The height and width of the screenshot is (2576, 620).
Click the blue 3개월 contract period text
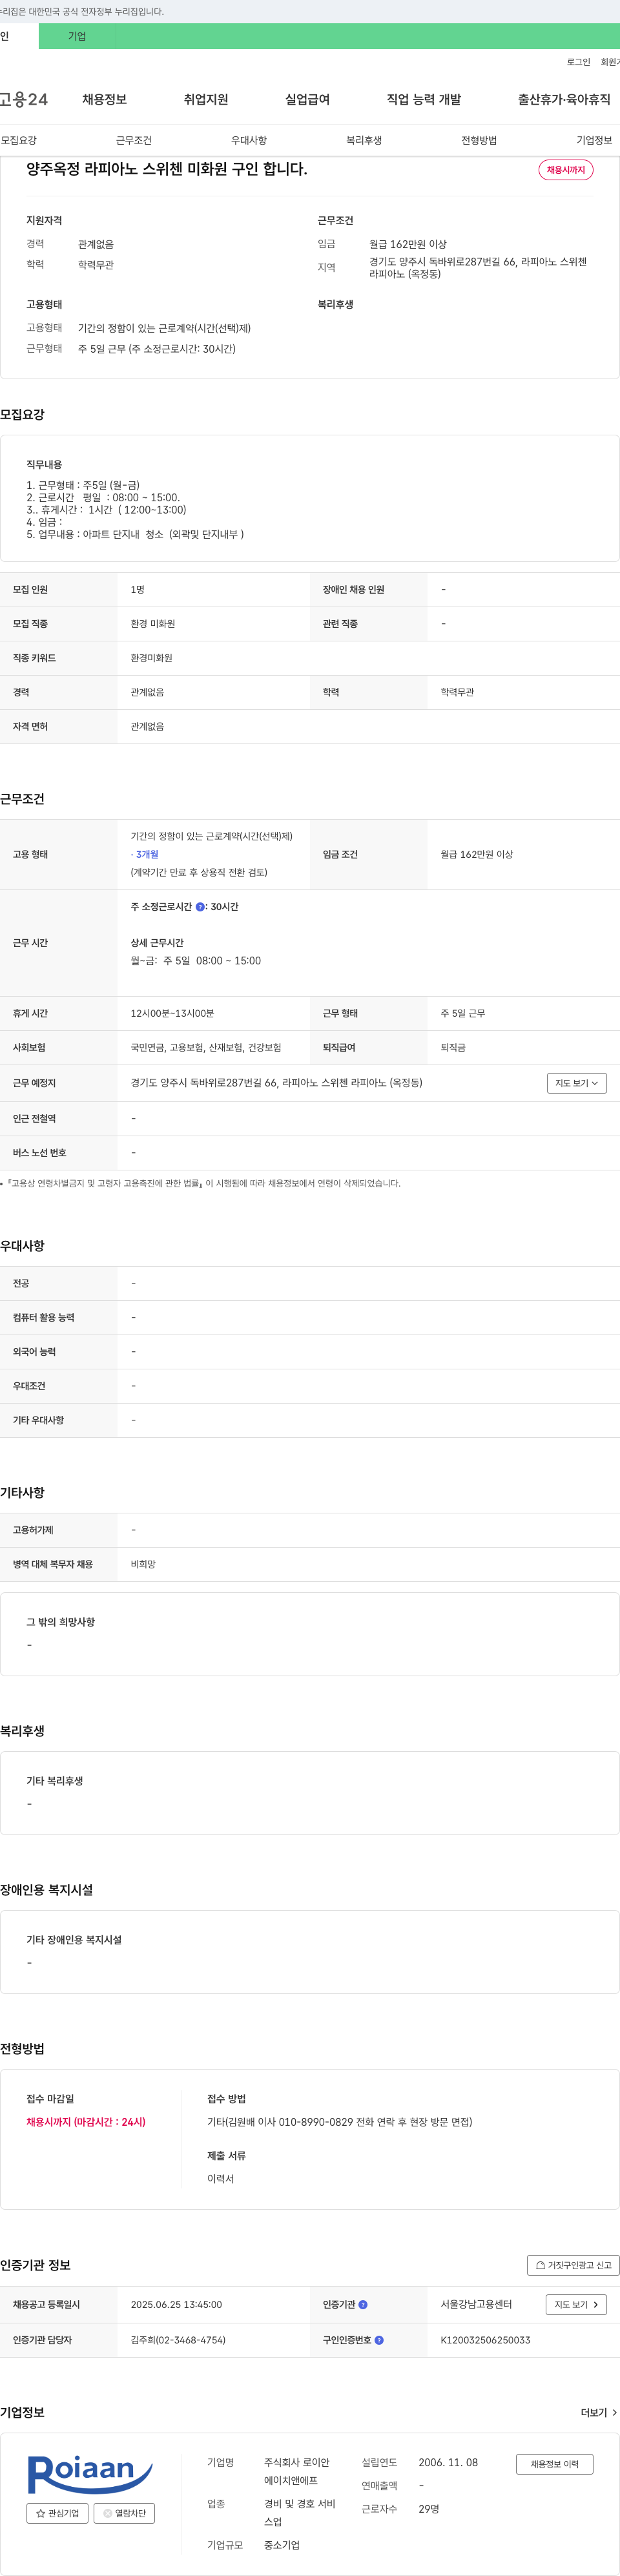tap(145, 854)
